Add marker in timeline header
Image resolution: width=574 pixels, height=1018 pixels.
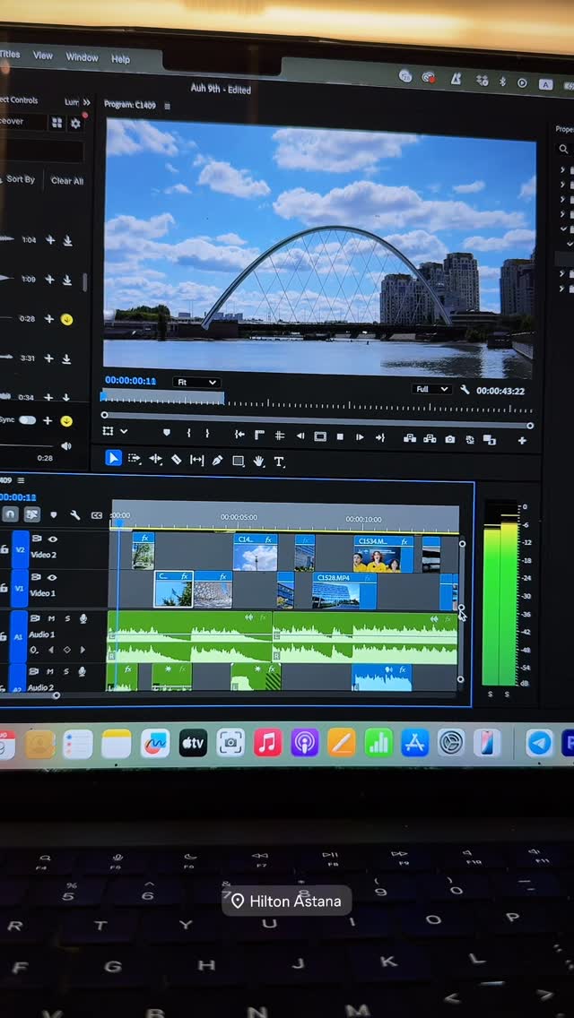point(53,515)
